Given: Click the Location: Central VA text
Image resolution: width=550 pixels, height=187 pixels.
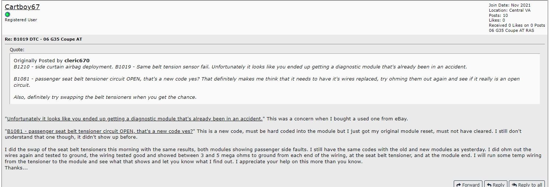Looking at the screenshot, I should pyautogui.click(x=510, y=10).
